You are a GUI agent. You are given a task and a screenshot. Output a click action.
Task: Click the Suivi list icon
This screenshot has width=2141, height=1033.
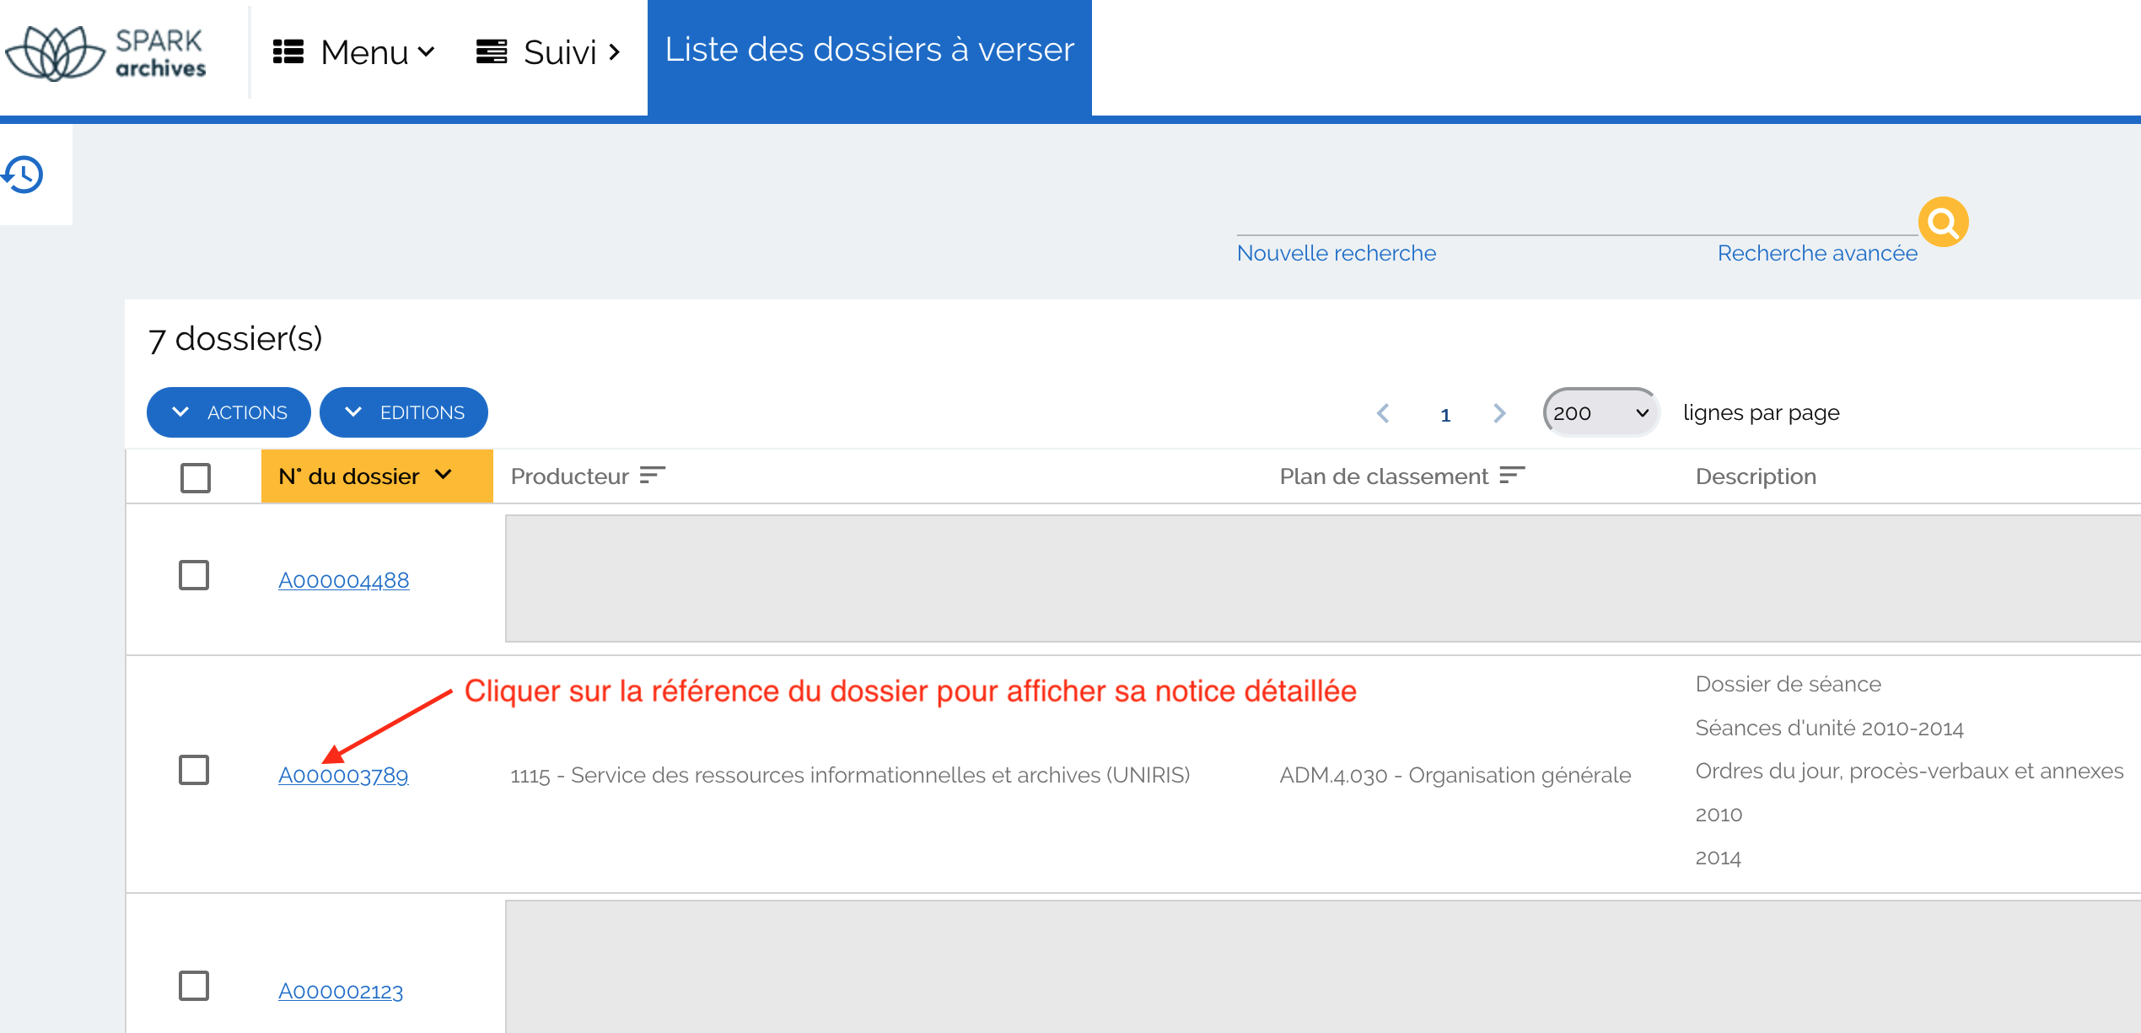point(492,52)
